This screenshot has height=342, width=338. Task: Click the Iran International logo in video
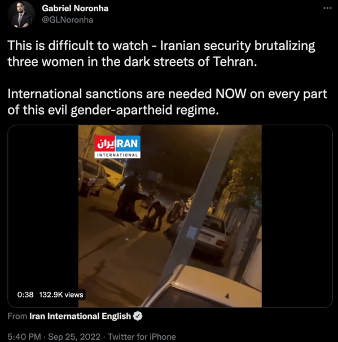point(117,147)
